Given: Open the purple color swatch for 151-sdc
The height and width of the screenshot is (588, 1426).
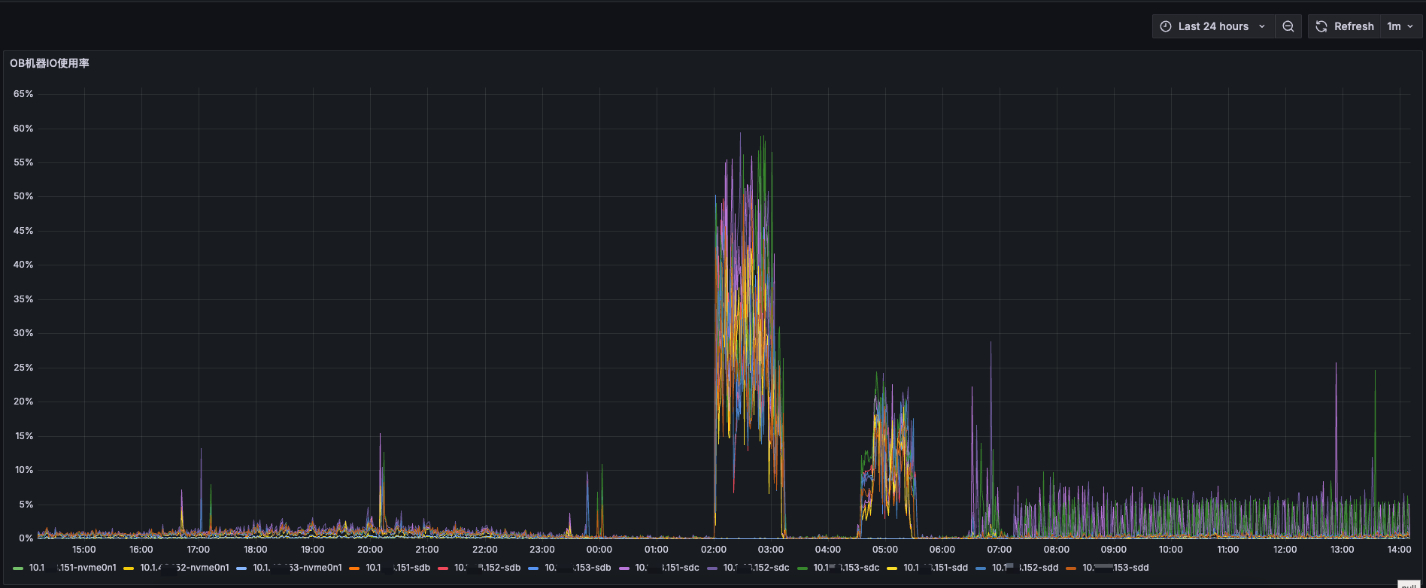Looking at the screenshot, I should pyautogui.click(x=624, y=568).
